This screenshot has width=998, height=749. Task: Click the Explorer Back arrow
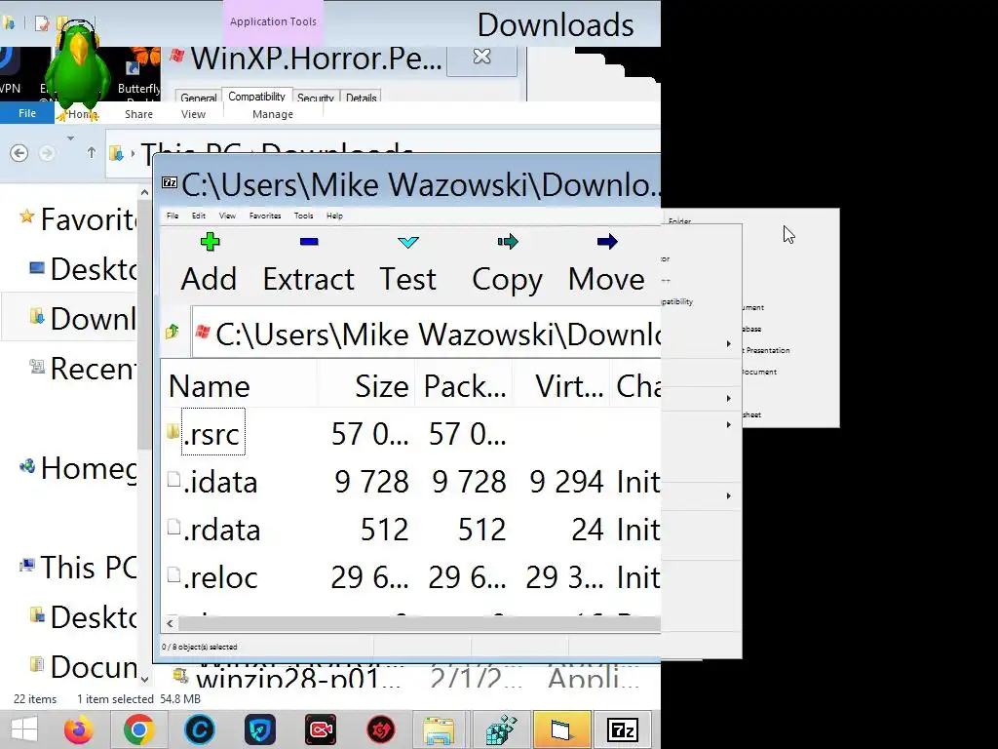(x=19, y=153)
